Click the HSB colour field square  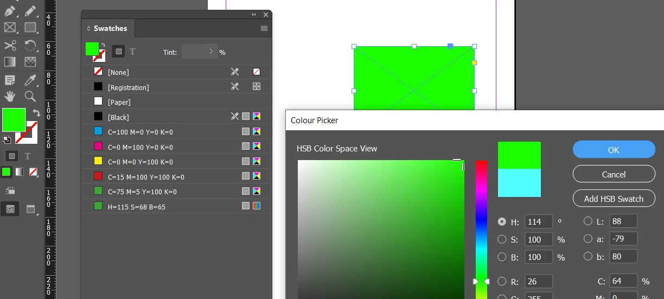[x=381, y=230]
